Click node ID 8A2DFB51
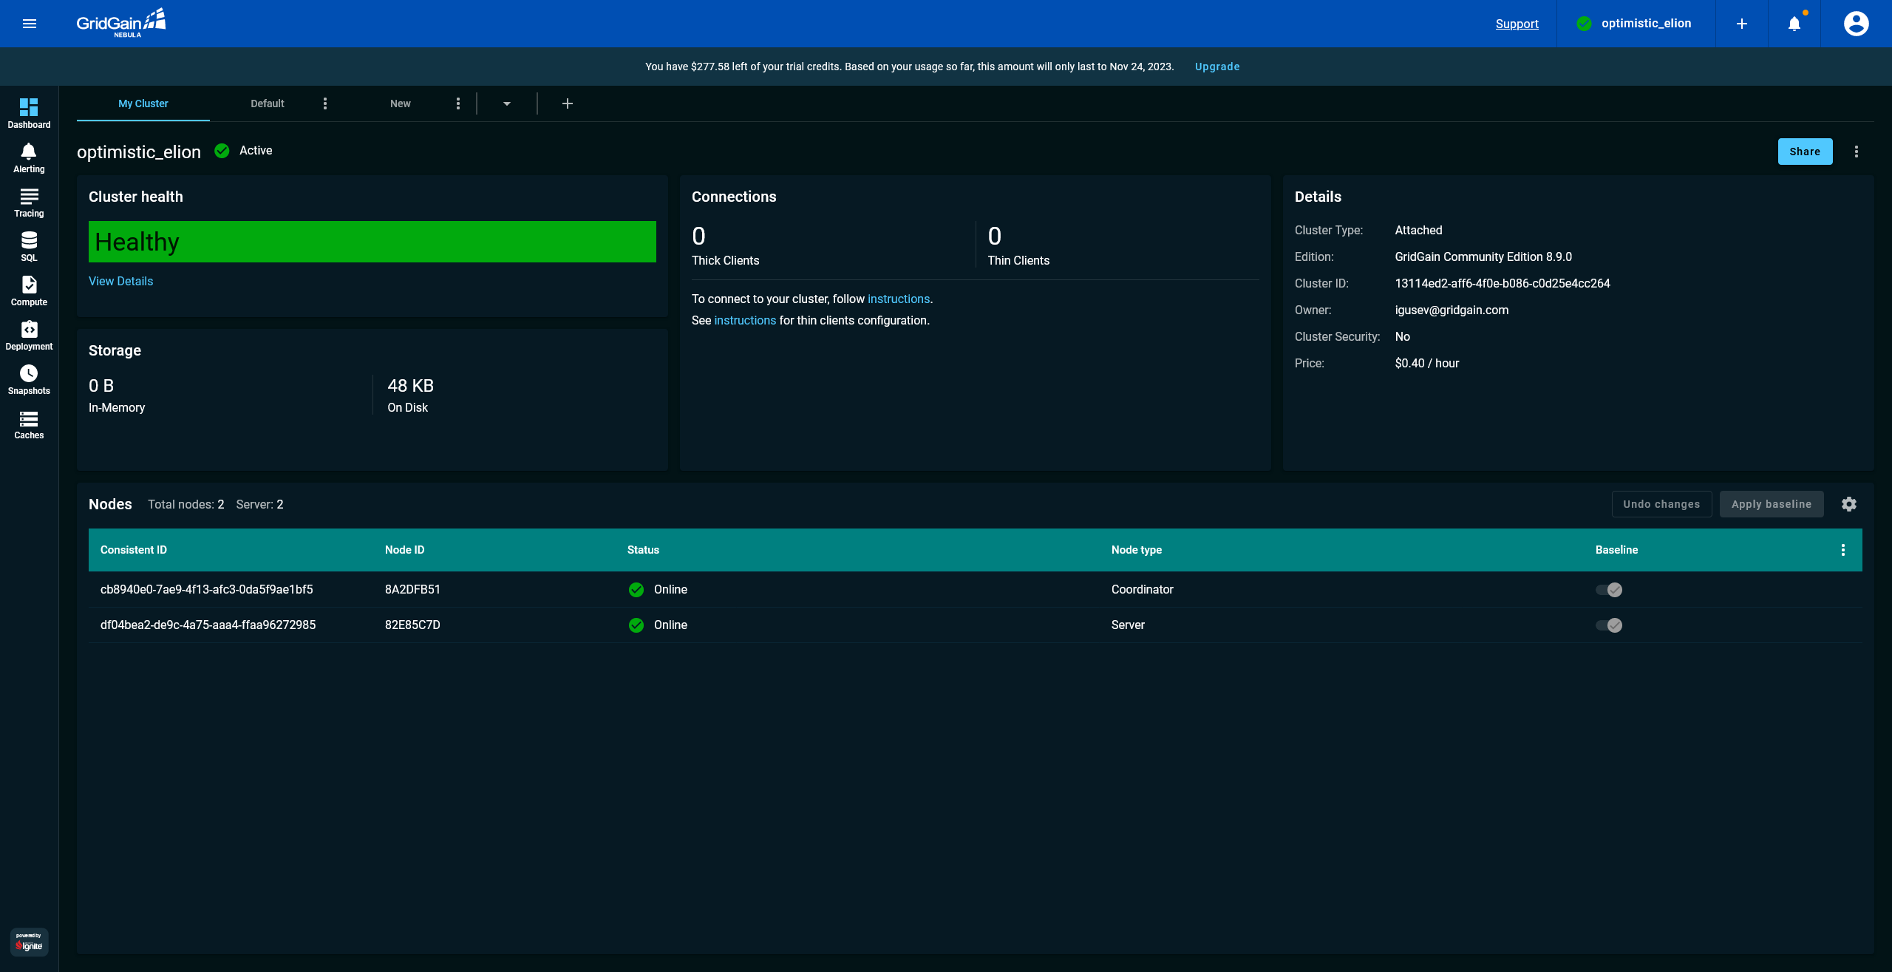The height and width of the screenshot is (972, 1892). (x=412, y=590)
